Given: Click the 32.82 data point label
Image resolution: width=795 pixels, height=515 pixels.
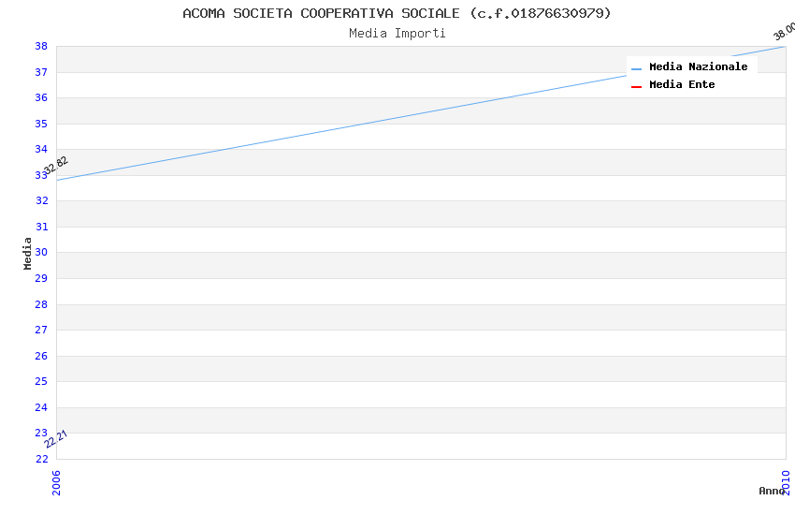Looking at the screenshot, I should [56, 165].
